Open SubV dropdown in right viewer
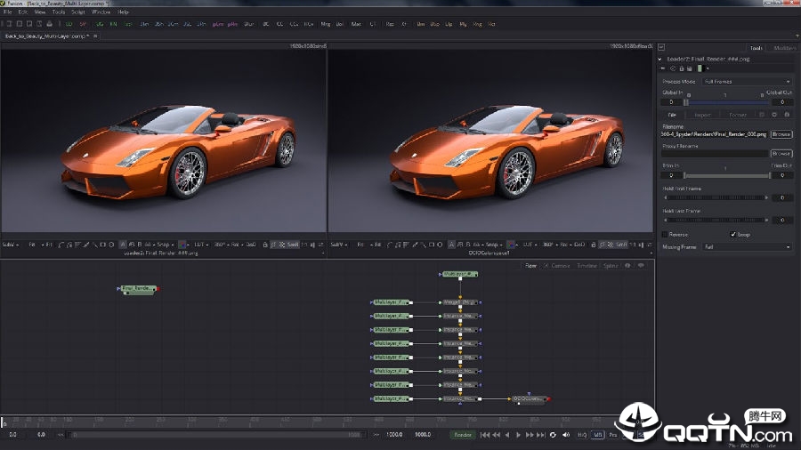Viewport: 801px width, 450px height. 339,245
